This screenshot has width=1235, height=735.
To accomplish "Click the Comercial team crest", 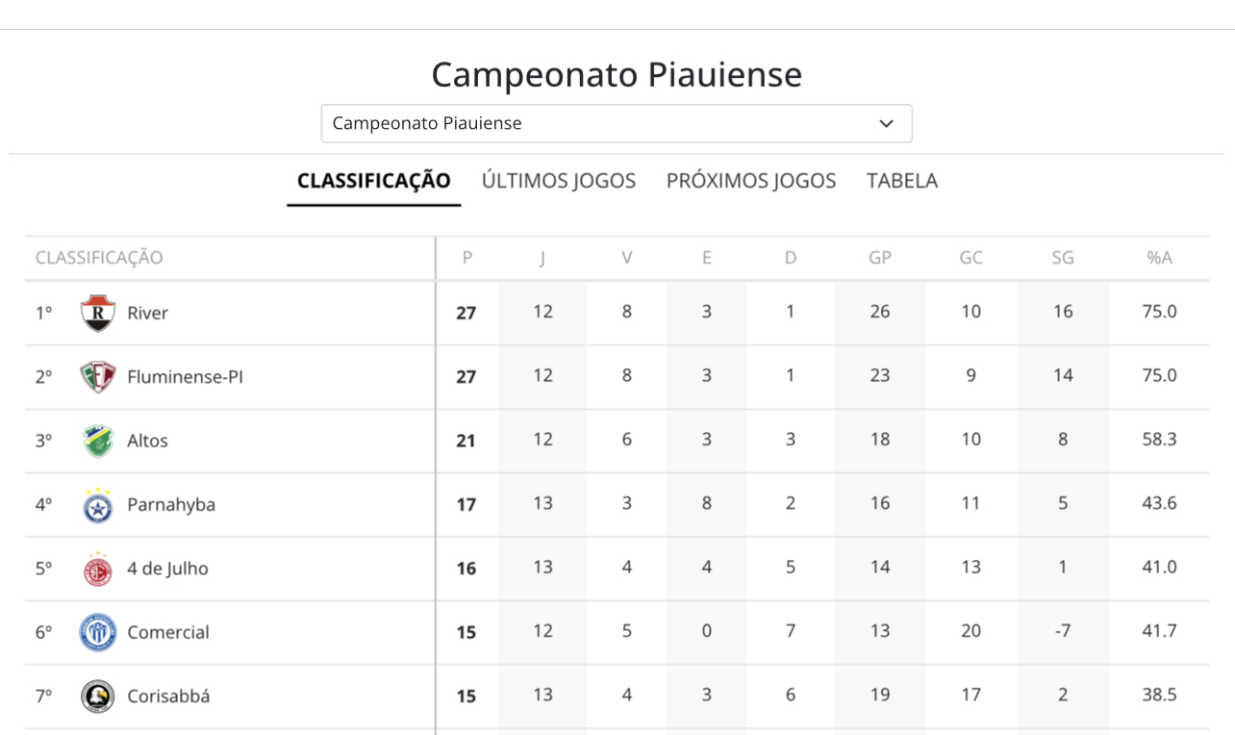I will pyautogui.click(x=98, y=632).
